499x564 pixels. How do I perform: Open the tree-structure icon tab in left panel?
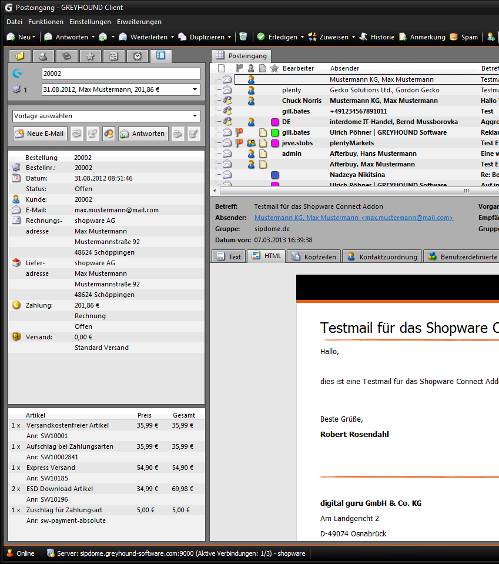point(113,56)
